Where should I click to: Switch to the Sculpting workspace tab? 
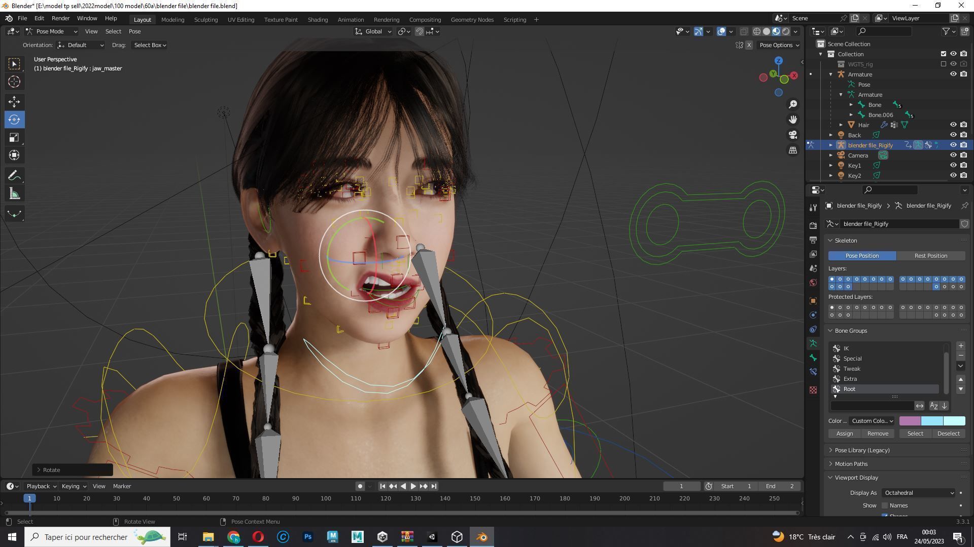click(205, 19)
